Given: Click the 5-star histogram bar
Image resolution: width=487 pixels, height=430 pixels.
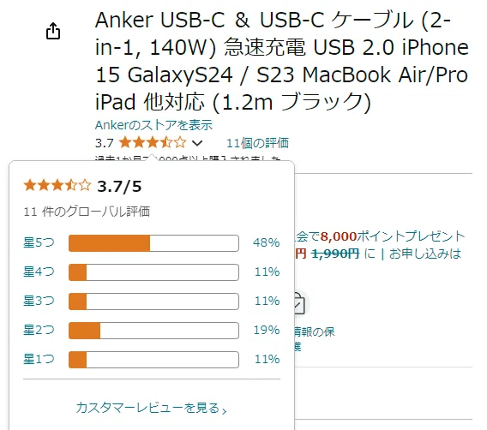Looking at the screenshot, I should [153, 243].
